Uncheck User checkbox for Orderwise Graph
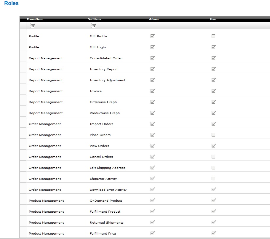 click(214, 102)
